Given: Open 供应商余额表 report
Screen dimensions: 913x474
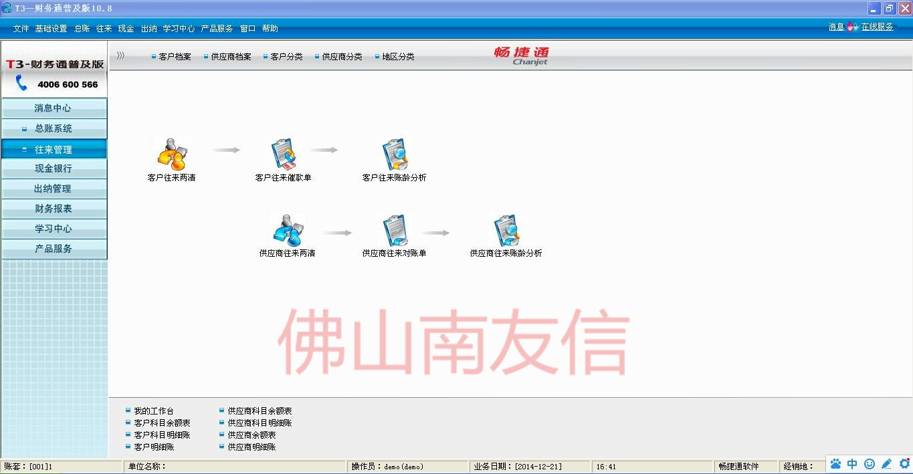Looking at the screenshot, I should pyautogui.click(x=252, y=435).
